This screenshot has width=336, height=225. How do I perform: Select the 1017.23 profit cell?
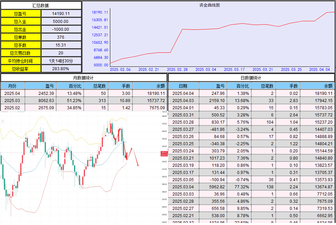[213, 158]
